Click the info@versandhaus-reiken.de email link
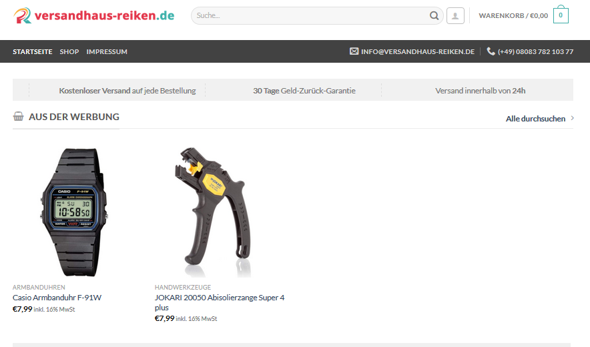 point(418,51)
